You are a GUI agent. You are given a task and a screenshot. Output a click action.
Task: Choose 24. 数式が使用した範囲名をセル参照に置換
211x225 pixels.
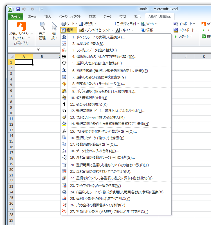point(116,192)
